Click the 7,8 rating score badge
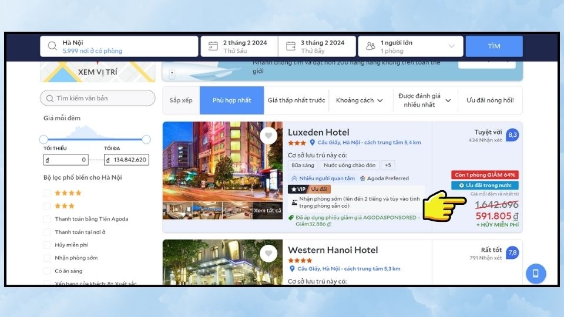This screenshot has width=564, height=317. (512, 252)
